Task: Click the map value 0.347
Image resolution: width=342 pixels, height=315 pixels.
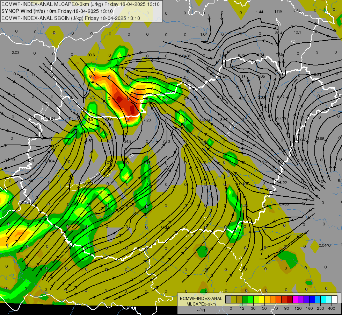Action: [302, 161]
